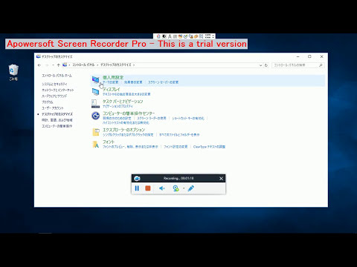Select デスクトップのカスタマイズ in the breadcrumb

click(x=116, y=65)
